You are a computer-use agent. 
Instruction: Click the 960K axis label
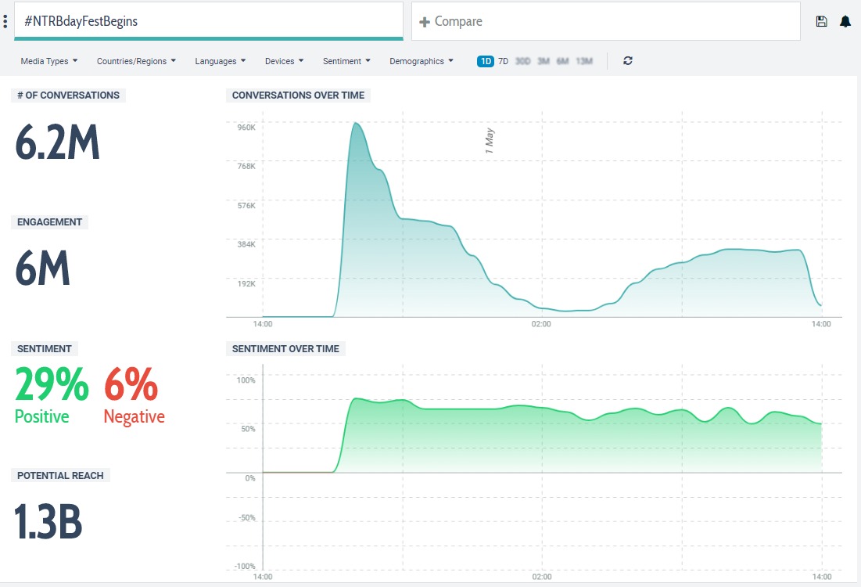(x=246, y=128)
